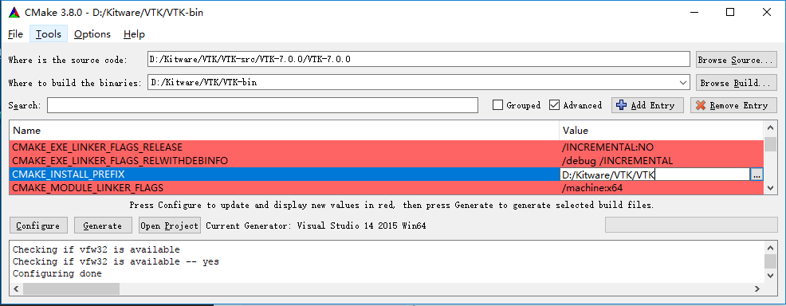Click 'Checking if vfw32 is available -- yes' line

[116, 261]
